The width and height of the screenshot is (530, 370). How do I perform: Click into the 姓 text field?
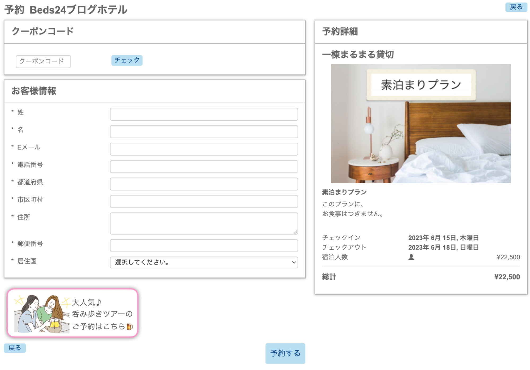[204, 114]
